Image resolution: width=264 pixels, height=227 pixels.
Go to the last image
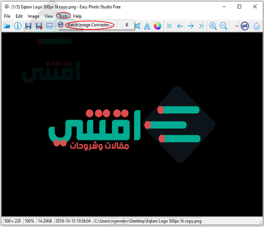coord(201,26)
